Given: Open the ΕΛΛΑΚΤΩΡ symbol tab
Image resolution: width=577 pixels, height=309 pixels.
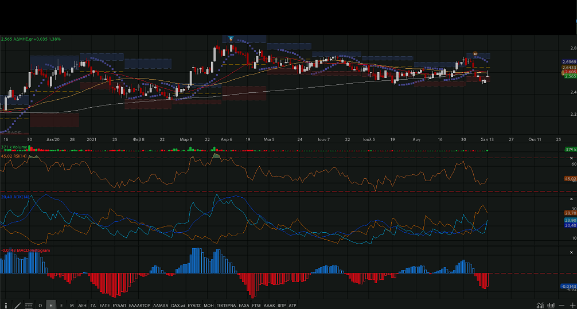Looking at the screenshot, I should (139, 305).
